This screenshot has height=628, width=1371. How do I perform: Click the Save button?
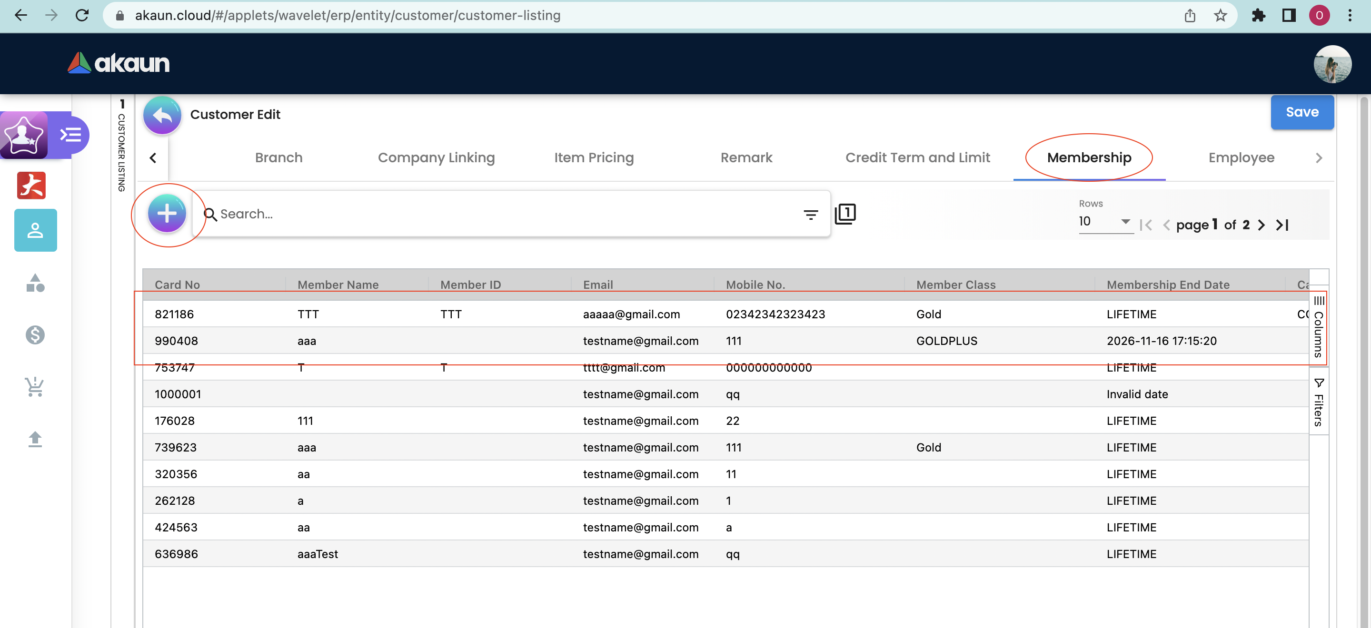point(1301,112)
